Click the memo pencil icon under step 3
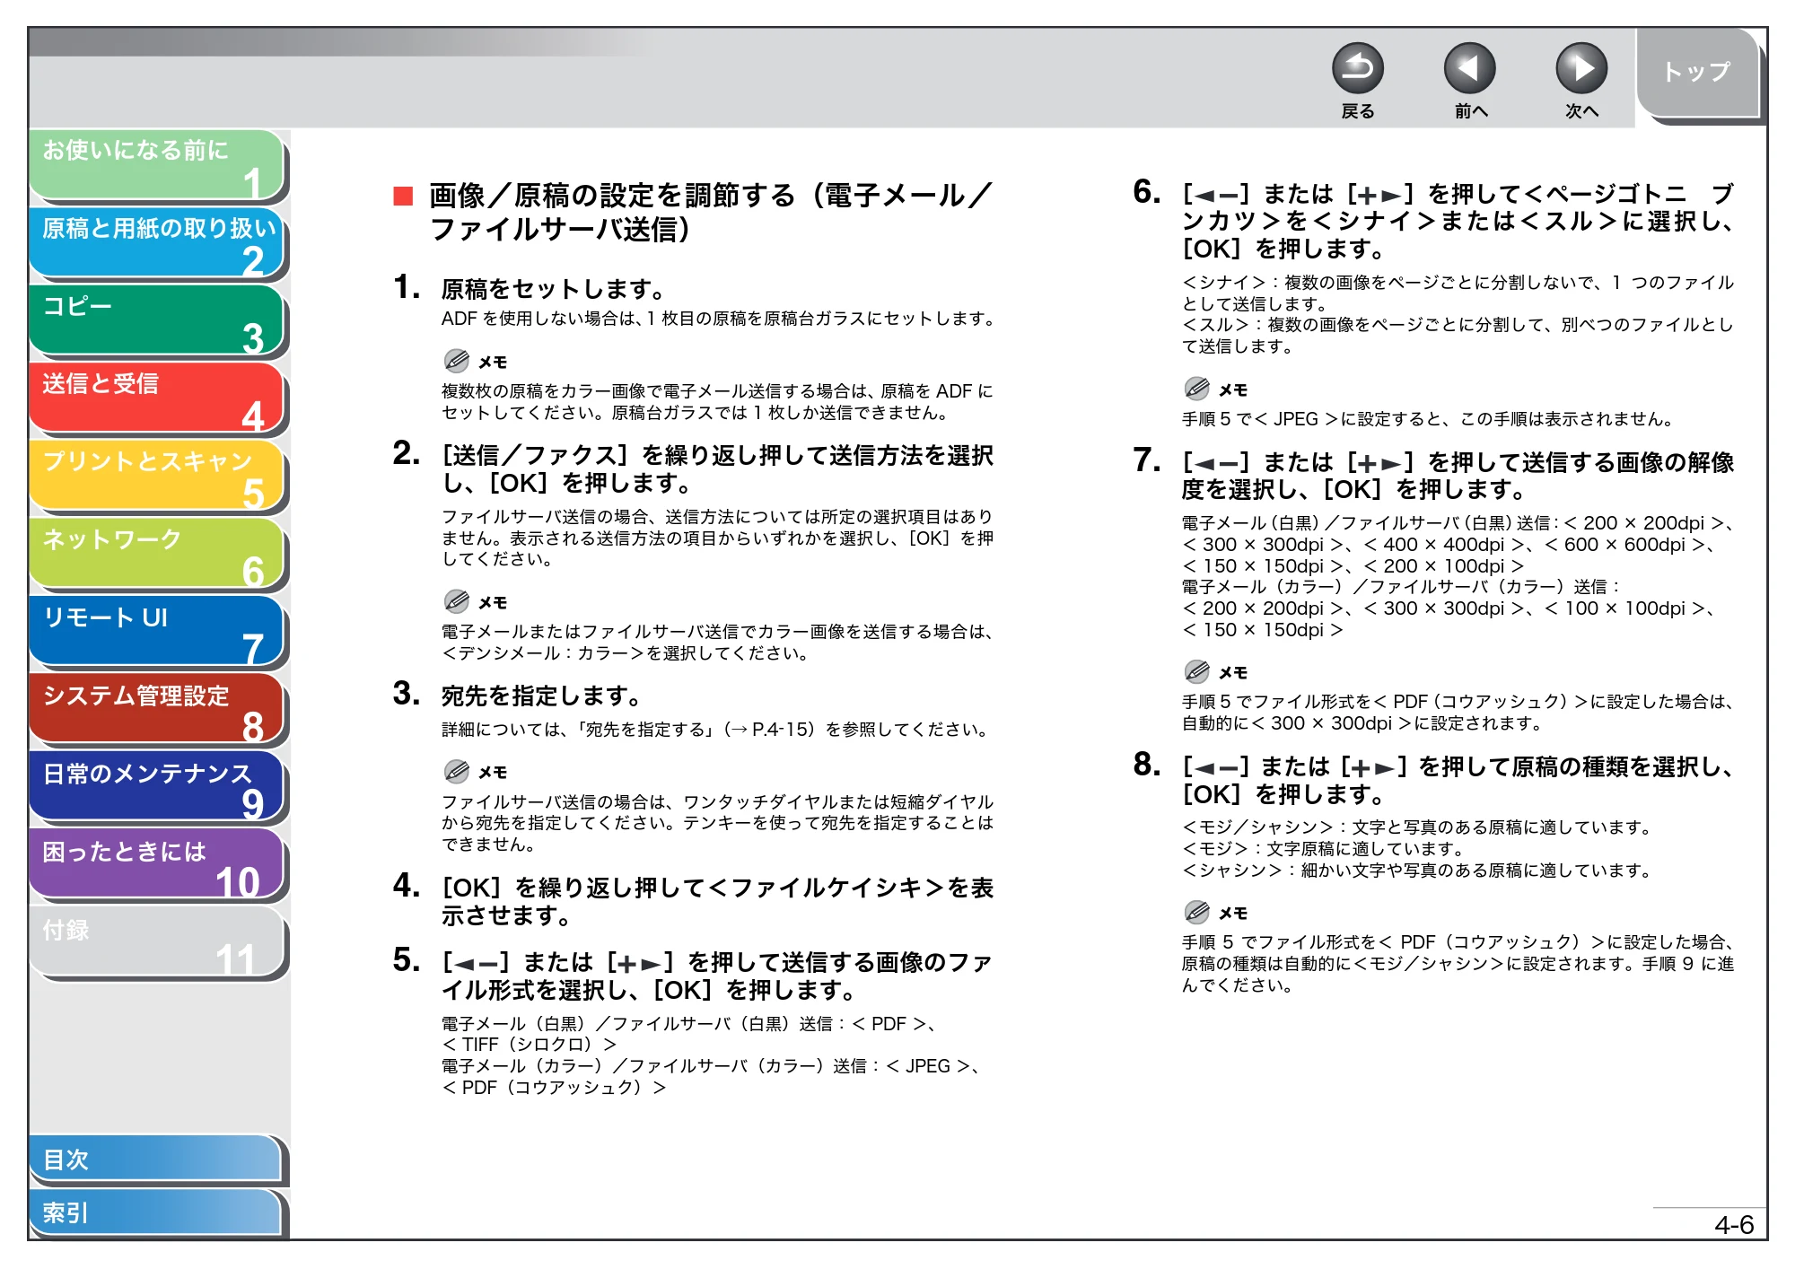The height and width of the screenshot is (1269, 1795). [x=457, y=771]
